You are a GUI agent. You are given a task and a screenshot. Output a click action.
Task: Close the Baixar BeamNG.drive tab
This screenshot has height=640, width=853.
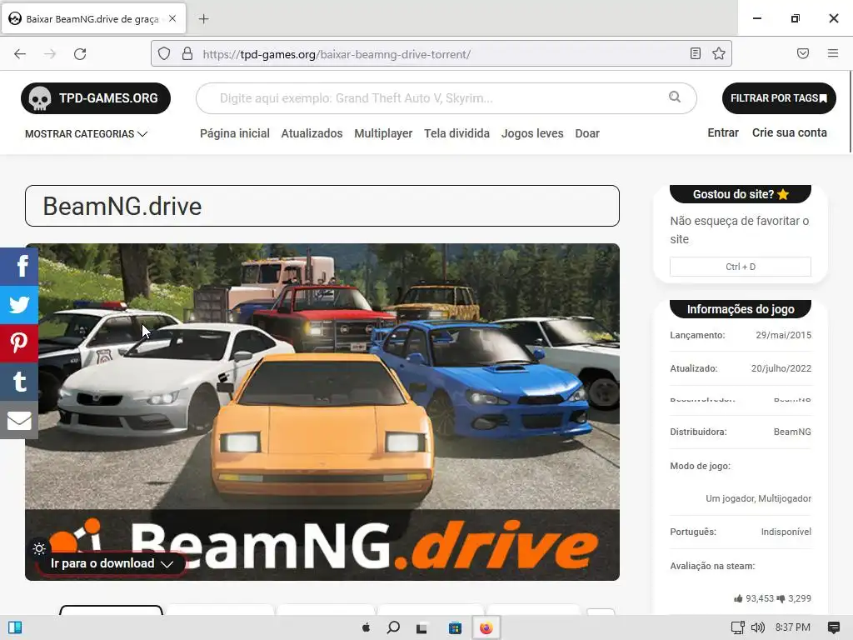point(172,18)
